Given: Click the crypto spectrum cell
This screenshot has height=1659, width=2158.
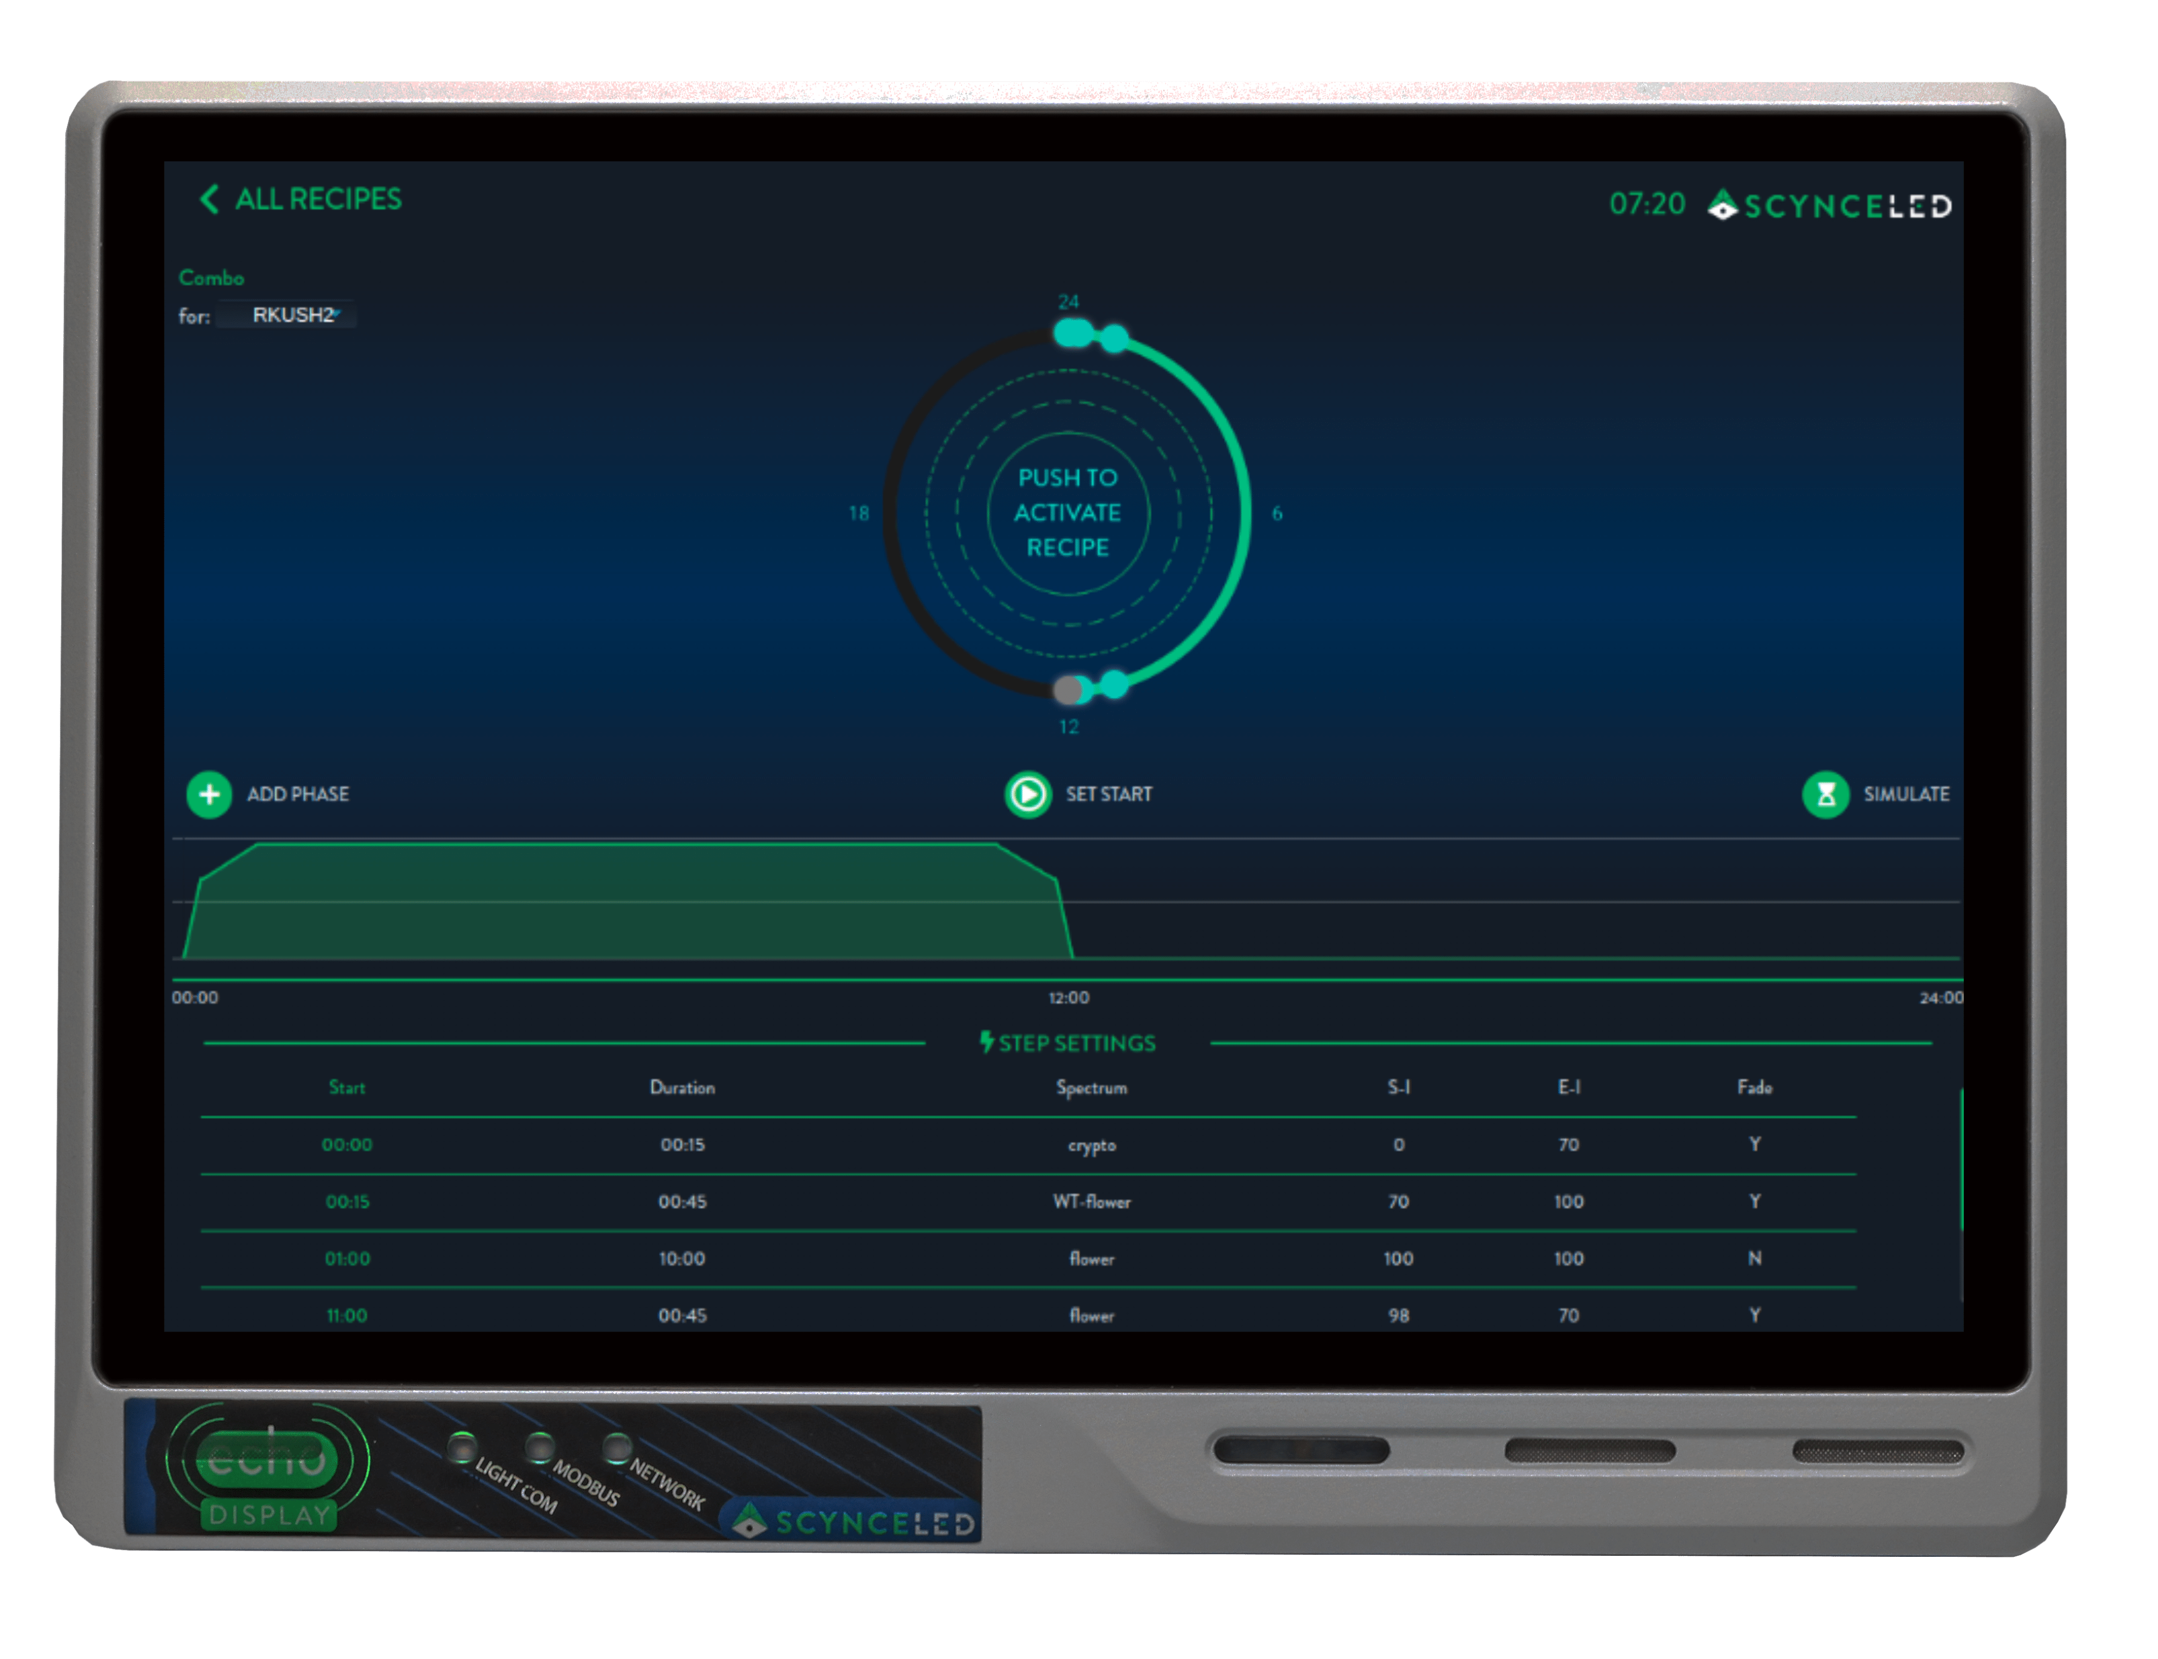Looking at the screenshot, I should pyautogui.click(x=1091, y=1145).
